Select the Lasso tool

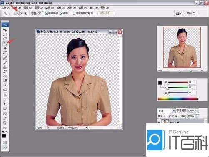tap(5, 39)
